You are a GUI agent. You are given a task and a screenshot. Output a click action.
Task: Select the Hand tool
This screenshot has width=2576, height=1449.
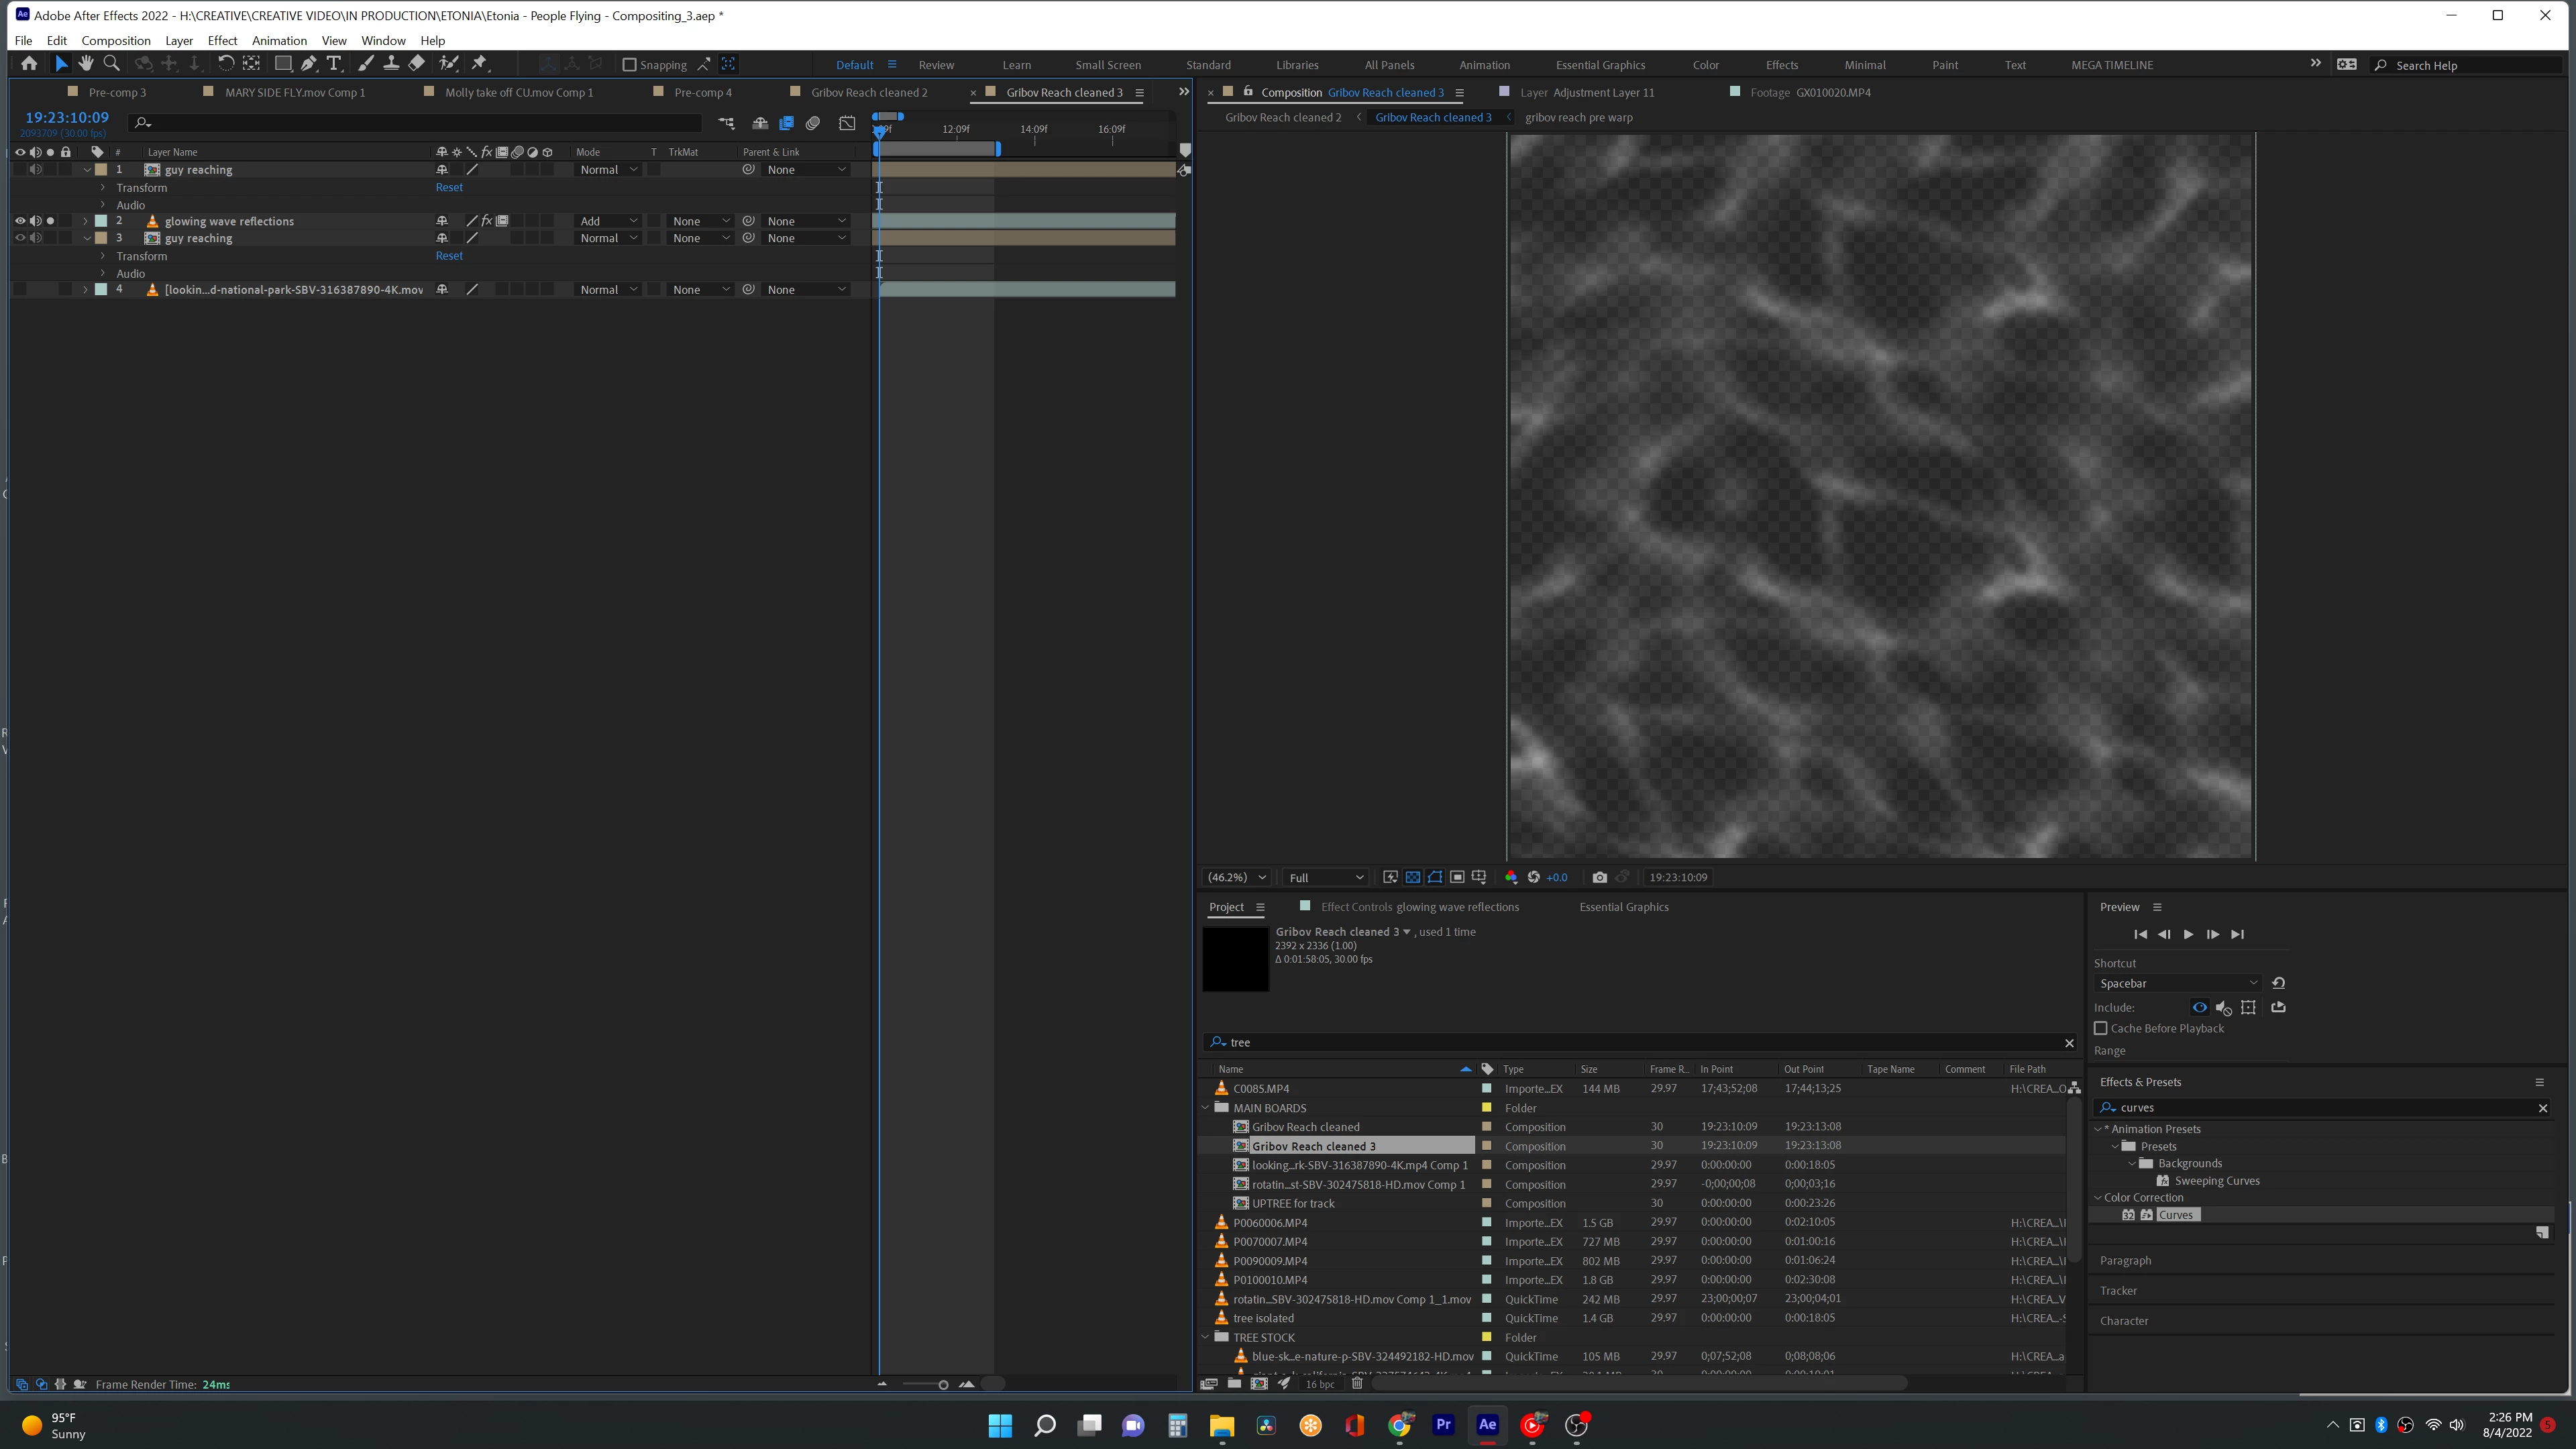tap(86, 64)
